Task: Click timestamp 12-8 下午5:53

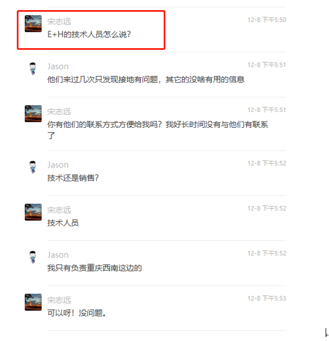Action: tap(267, 298)
